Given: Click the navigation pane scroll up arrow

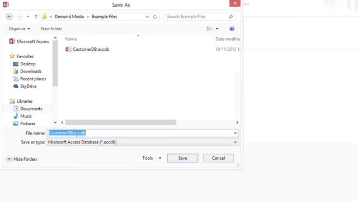Looking at the screenshot, I should point(55,38).
